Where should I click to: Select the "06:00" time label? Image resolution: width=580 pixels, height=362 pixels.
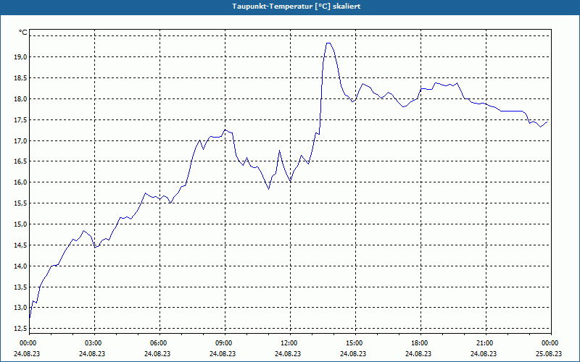[159, 343]
